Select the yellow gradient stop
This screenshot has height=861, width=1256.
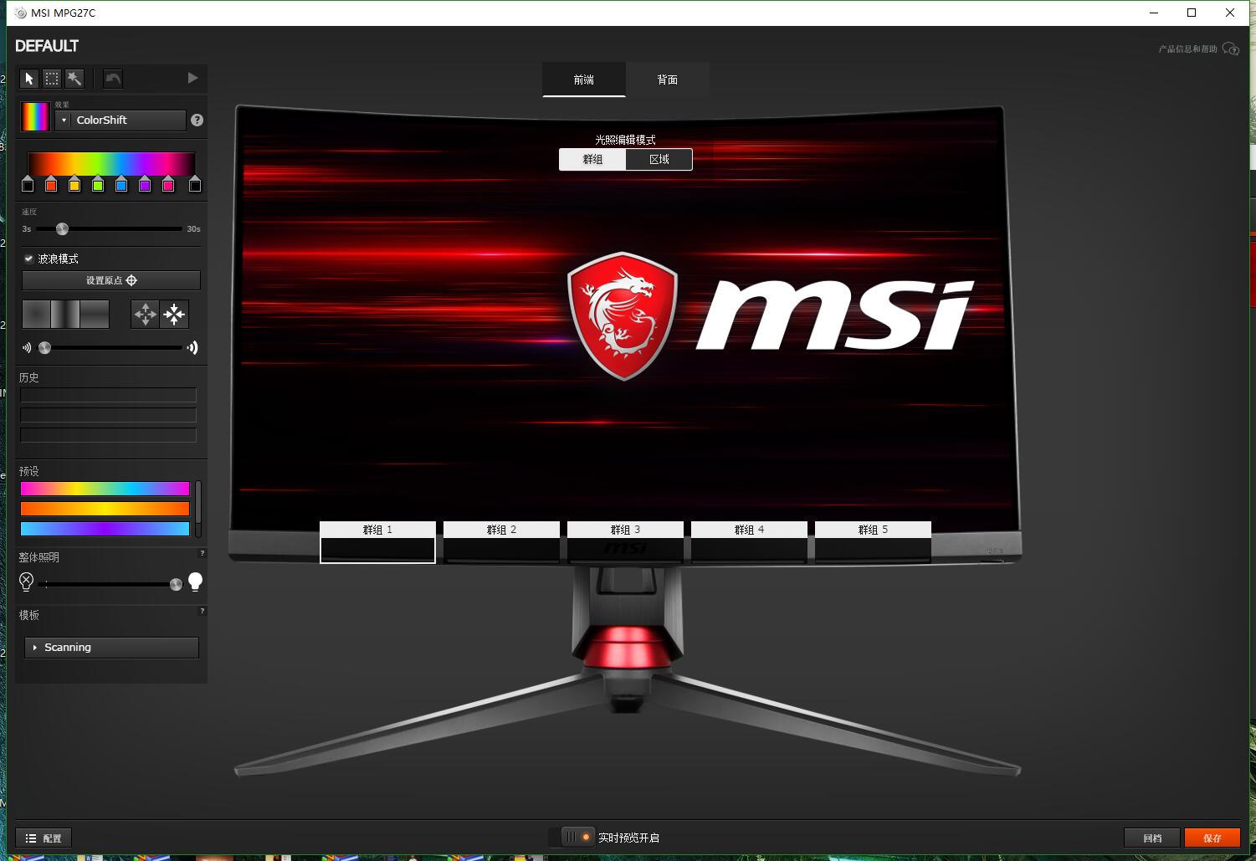74,184
